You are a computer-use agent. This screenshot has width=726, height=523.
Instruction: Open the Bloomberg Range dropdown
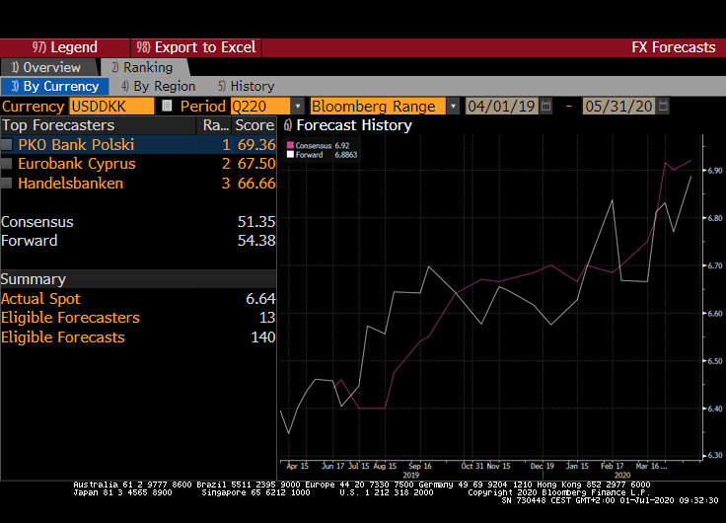coord(453,106)
